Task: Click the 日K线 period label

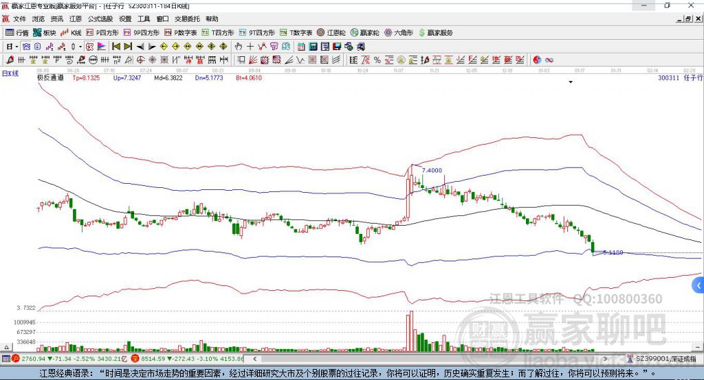Action: click(x=10, y=73)
